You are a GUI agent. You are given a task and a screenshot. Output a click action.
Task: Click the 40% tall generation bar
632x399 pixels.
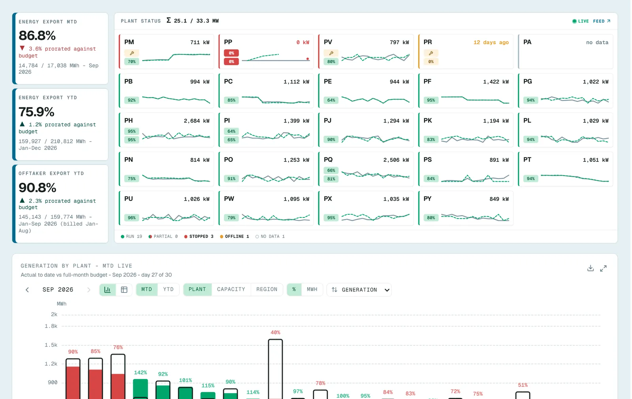pos(275,369)
